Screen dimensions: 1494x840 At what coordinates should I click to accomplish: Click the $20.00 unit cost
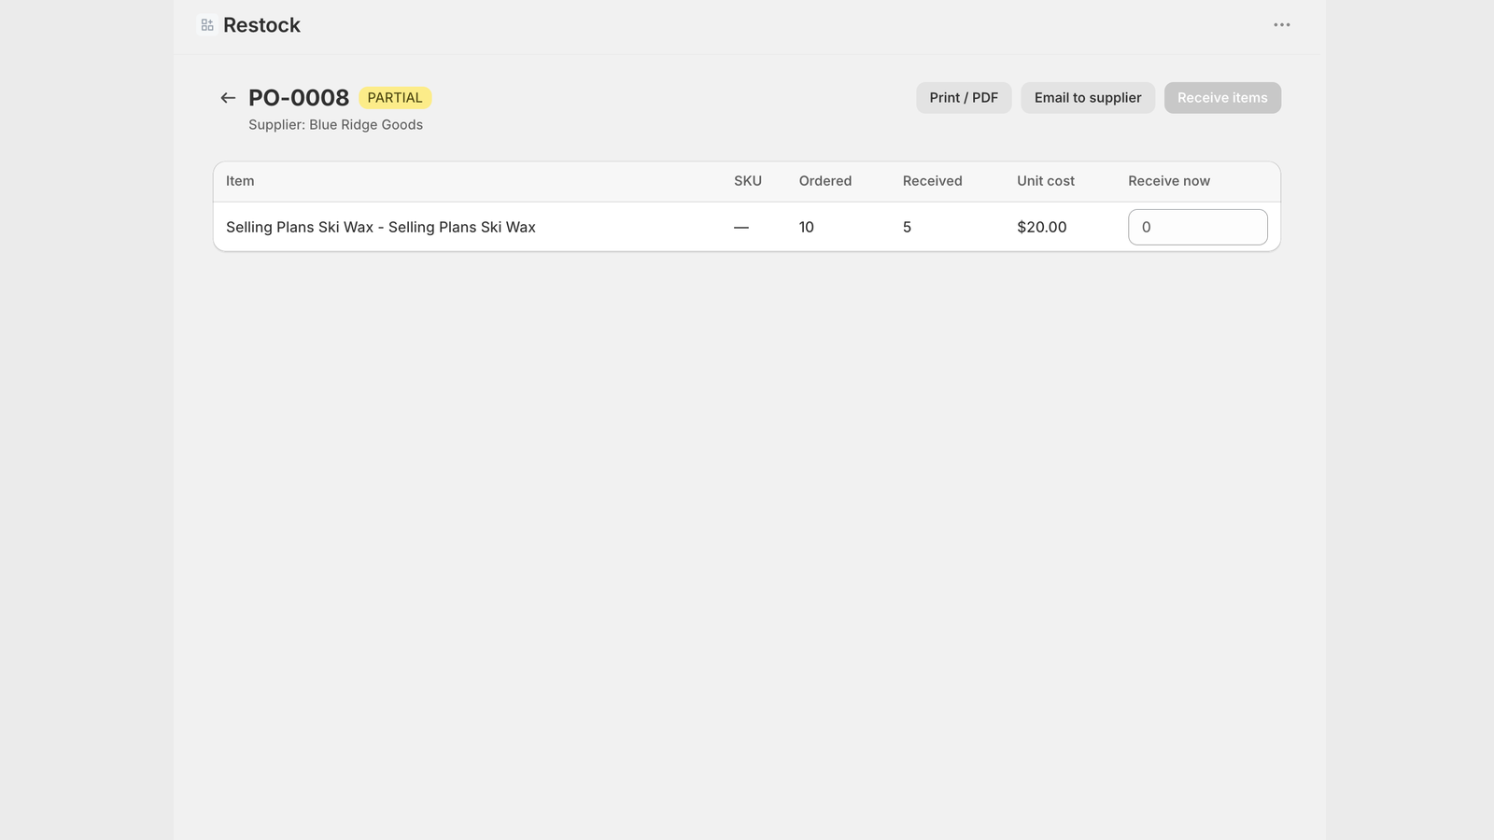point(1042,227)
